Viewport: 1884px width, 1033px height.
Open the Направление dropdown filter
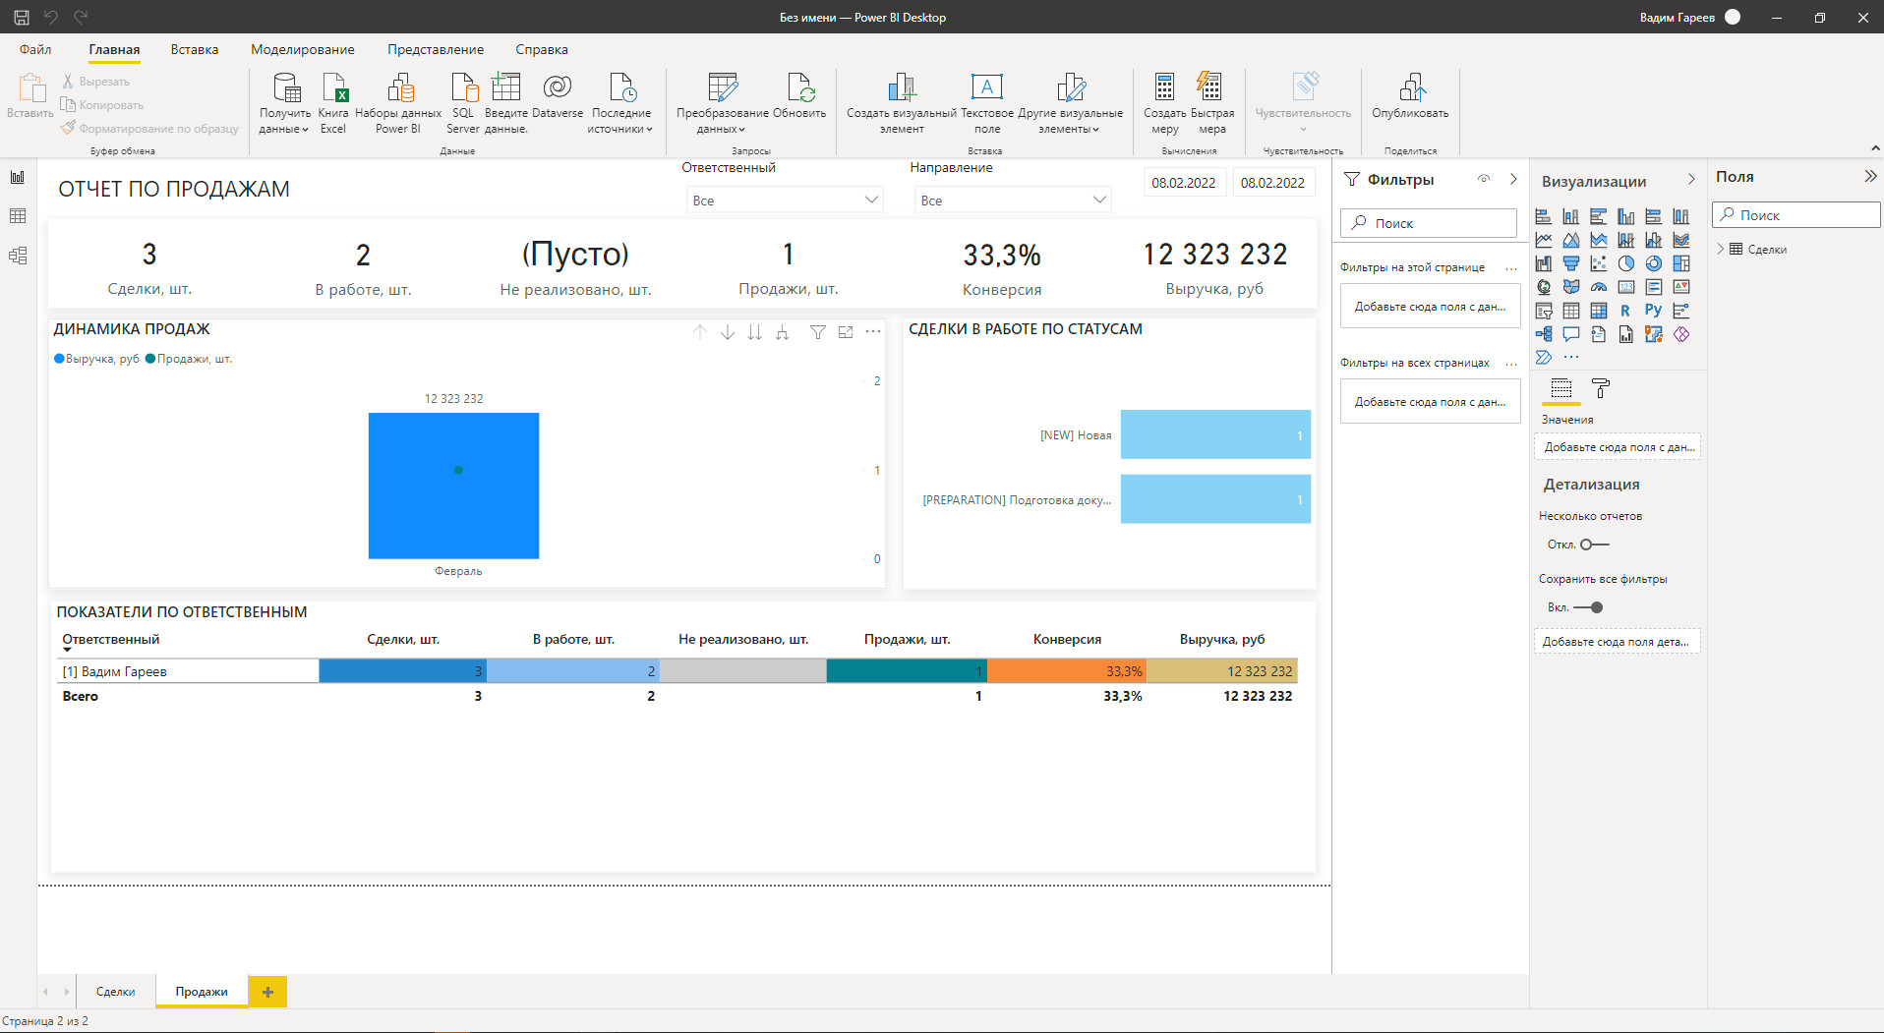click(x=1012, y=201)
